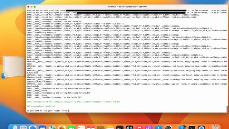Click 'Do you want to zip your files?' text

pos(44,111)
